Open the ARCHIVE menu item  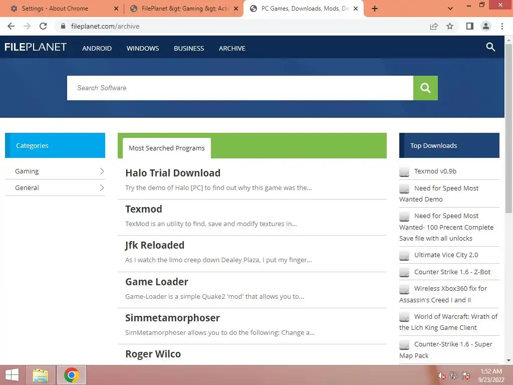tap(232, 49)
